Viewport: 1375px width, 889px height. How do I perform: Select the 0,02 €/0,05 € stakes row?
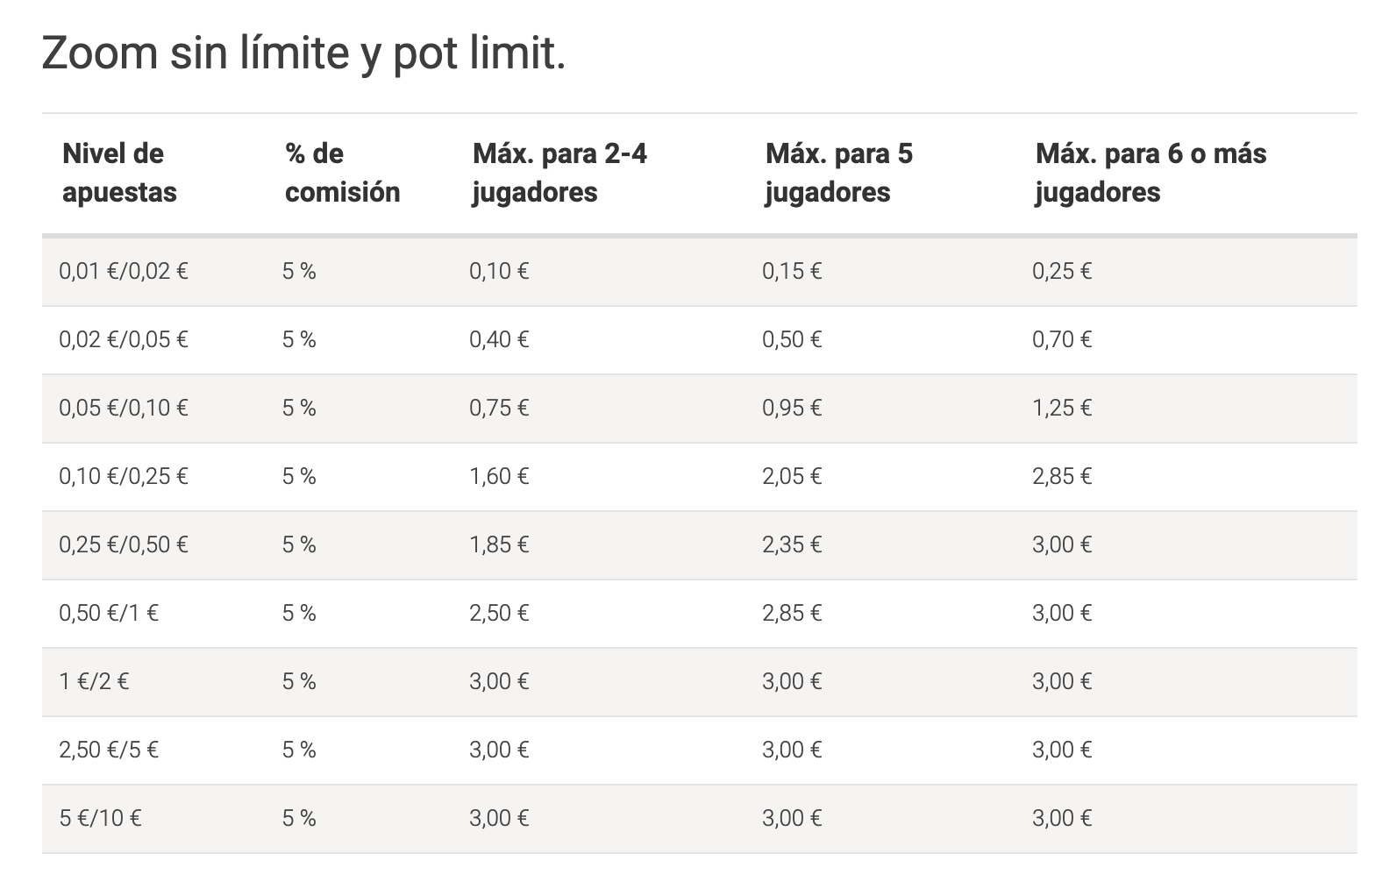pos(699,340)
